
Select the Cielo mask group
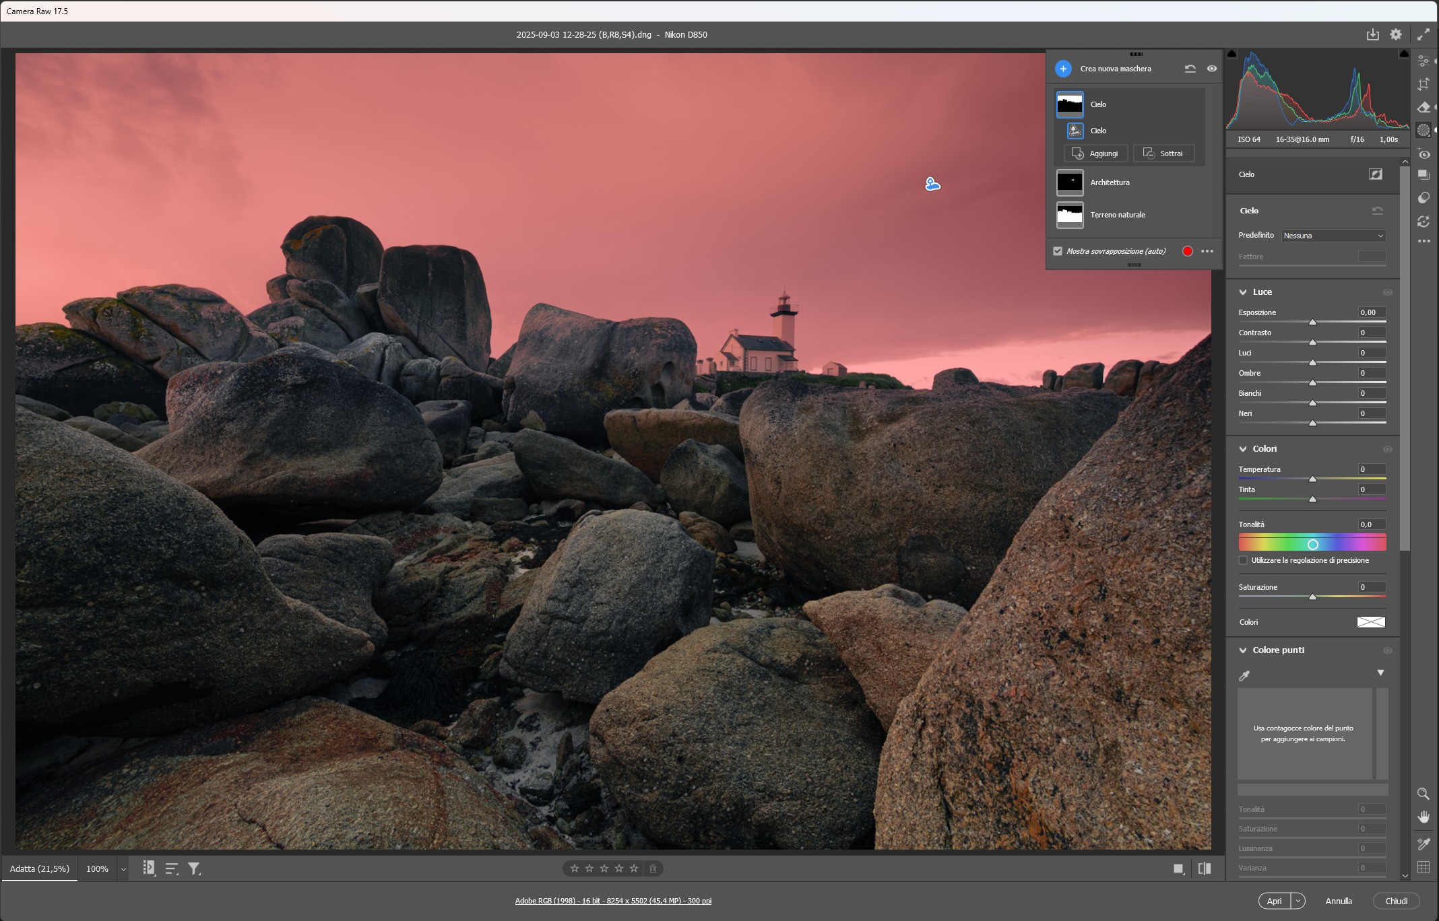tap(1130, 104)
